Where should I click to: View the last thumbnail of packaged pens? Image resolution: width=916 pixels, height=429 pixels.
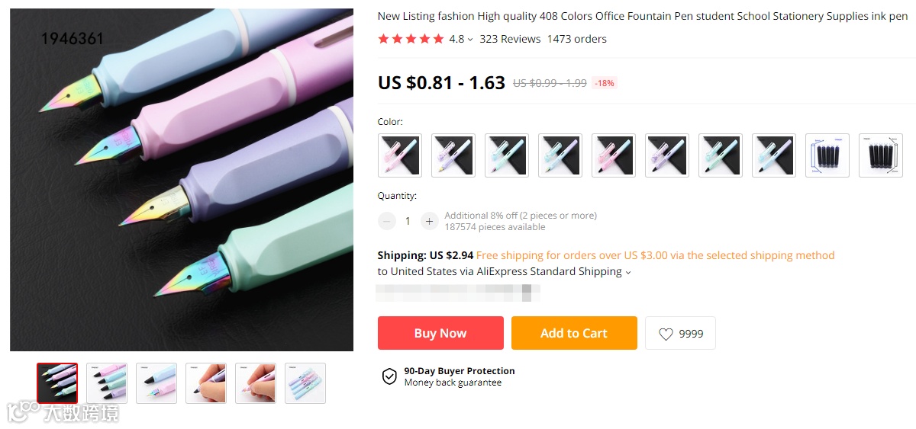305,383
